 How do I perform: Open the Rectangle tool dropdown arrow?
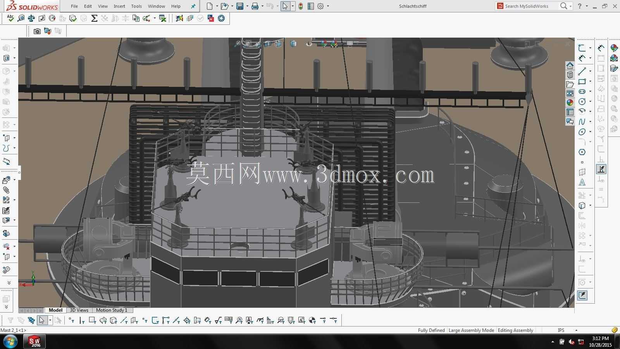pyautogui.click(x=590, y=81)
